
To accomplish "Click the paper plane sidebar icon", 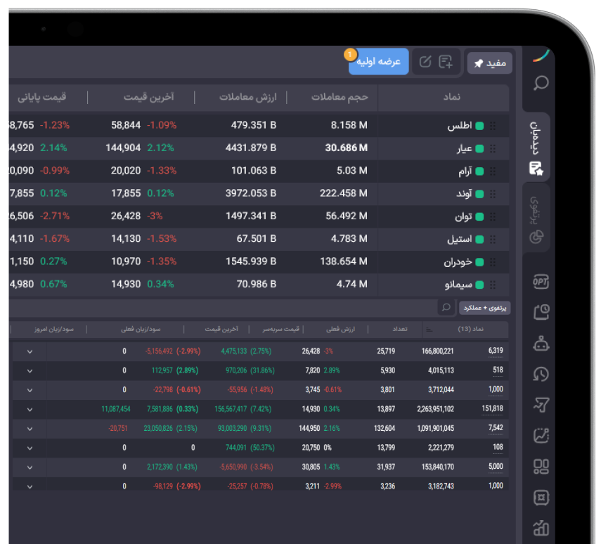I will (x=541, y=405).
